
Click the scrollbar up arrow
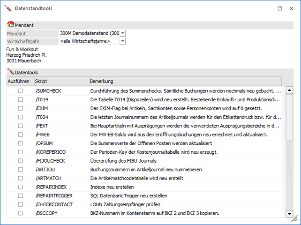289,90
